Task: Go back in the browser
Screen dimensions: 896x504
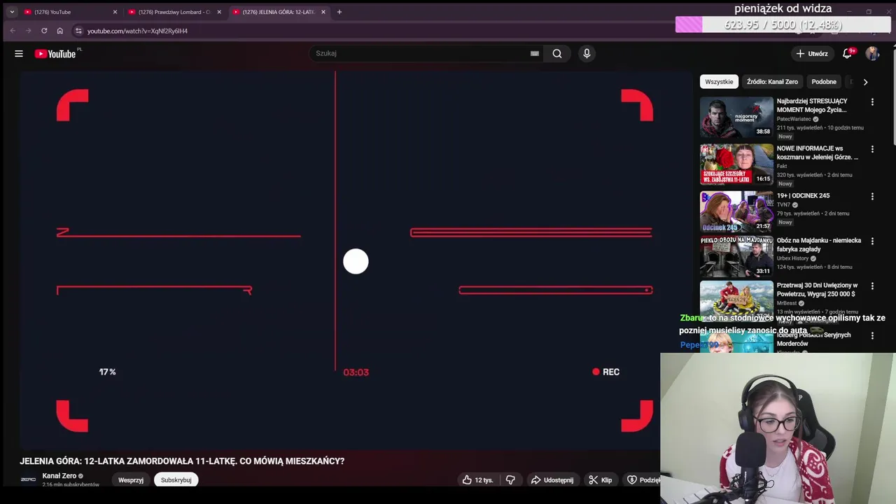Action: click(13, 31)
